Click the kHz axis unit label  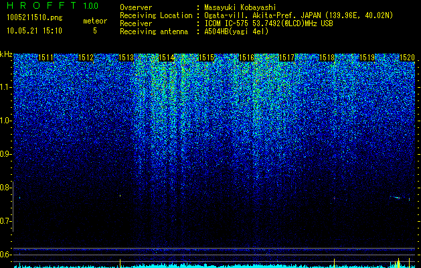coord(6,54)
